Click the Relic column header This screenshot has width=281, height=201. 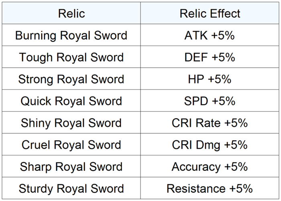tap(71, 13)
